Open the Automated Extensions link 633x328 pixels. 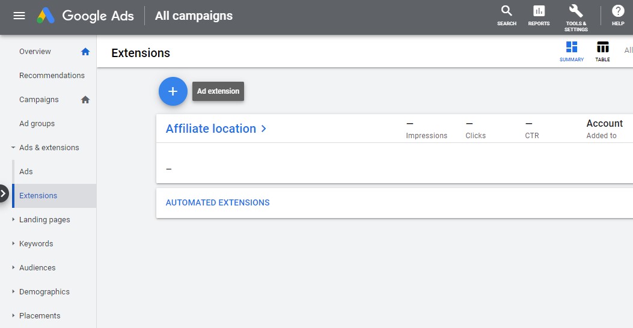pos(218,203)
